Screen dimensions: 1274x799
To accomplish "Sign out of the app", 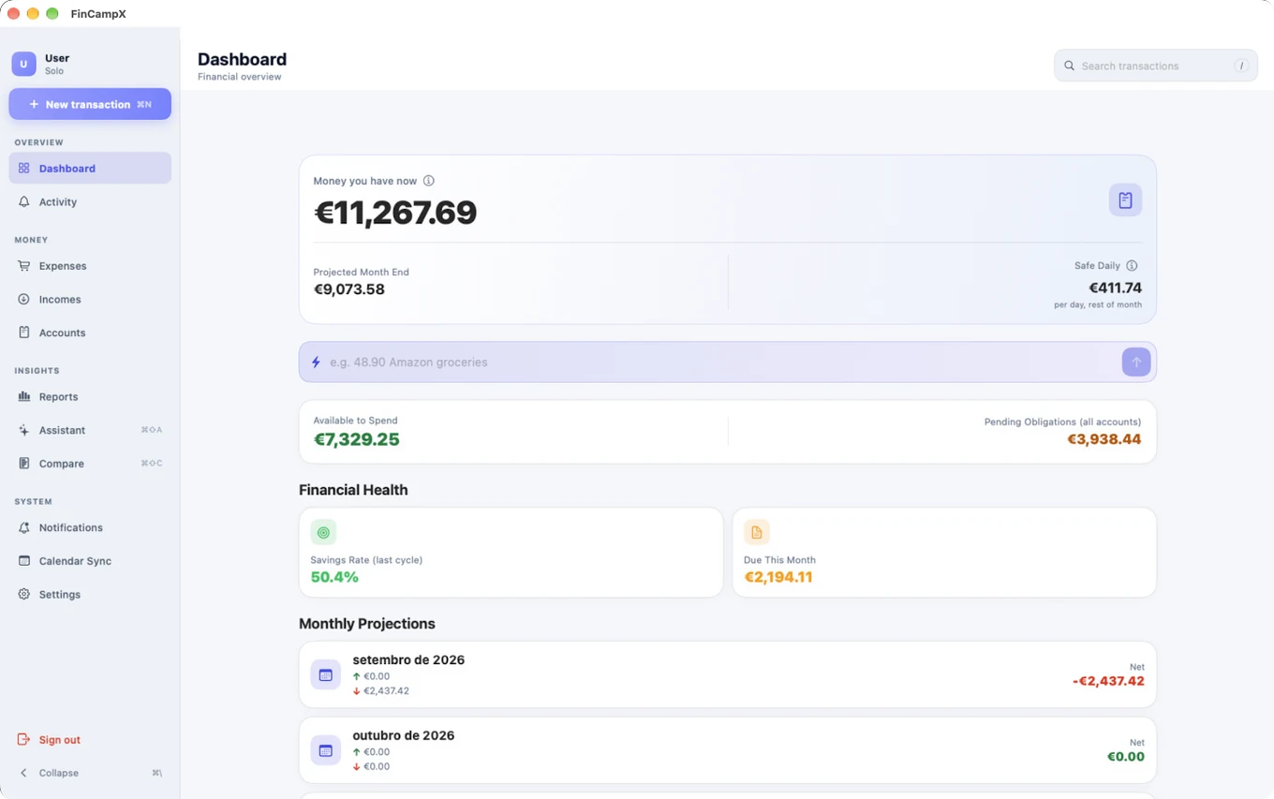I will tap(90, 740).
